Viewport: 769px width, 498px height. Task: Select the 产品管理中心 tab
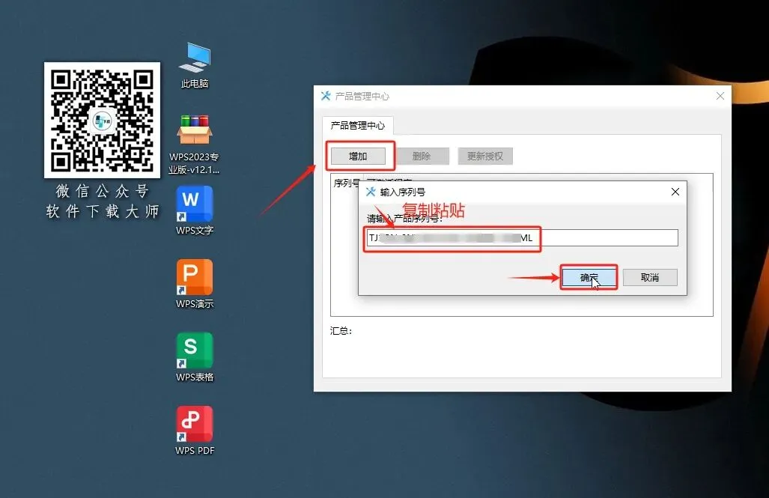pos(357,126)
